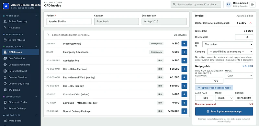259x126 pixels.
Task: Click the Paid now field showing 700
Action: click(x=209, y=81)
